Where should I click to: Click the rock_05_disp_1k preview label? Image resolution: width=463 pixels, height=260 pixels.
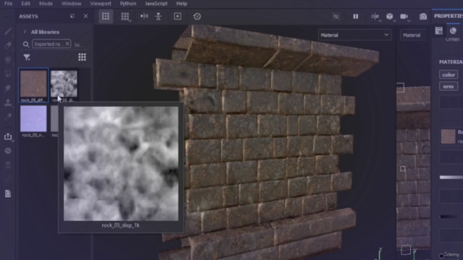[x=121, y=225]
